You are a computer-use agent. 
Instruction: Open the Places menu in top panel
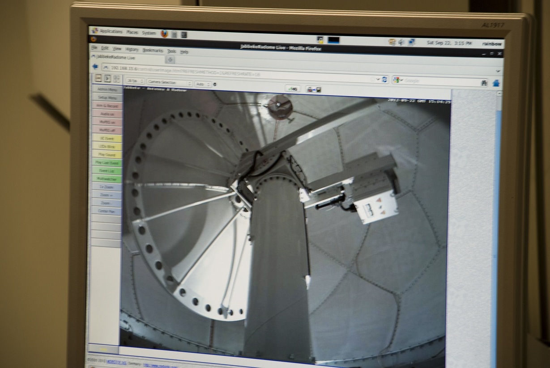(132, 32)
